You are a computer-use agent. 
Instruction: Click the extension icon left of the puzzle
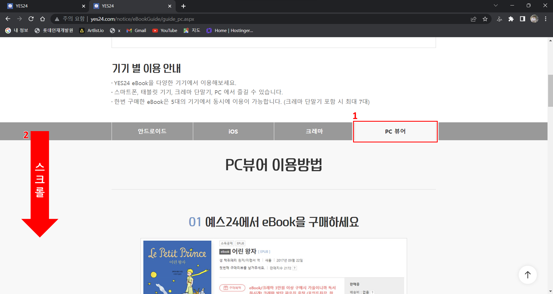(x=499, y=19)
